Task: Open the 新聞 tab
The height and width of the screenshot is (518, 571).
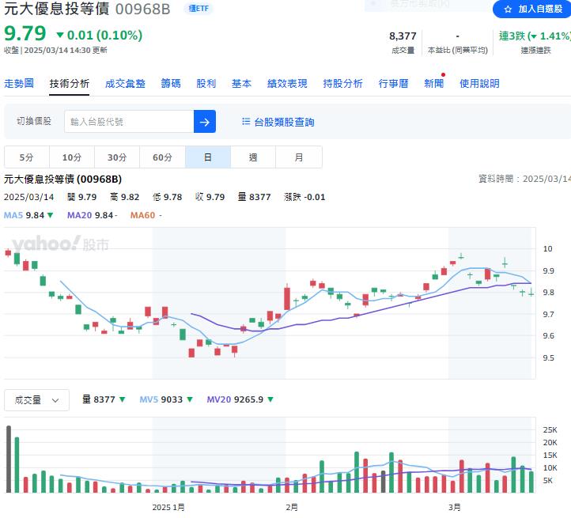Action: pos(433,84)
